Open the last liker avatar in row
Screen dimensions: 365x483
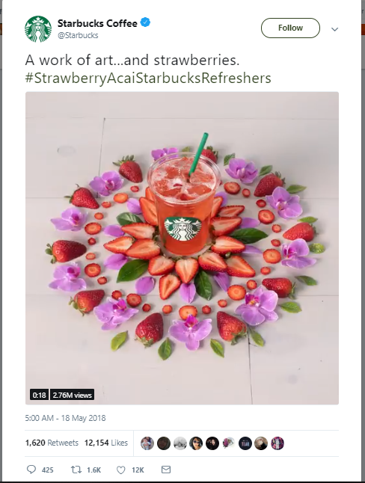coord(277,443)
